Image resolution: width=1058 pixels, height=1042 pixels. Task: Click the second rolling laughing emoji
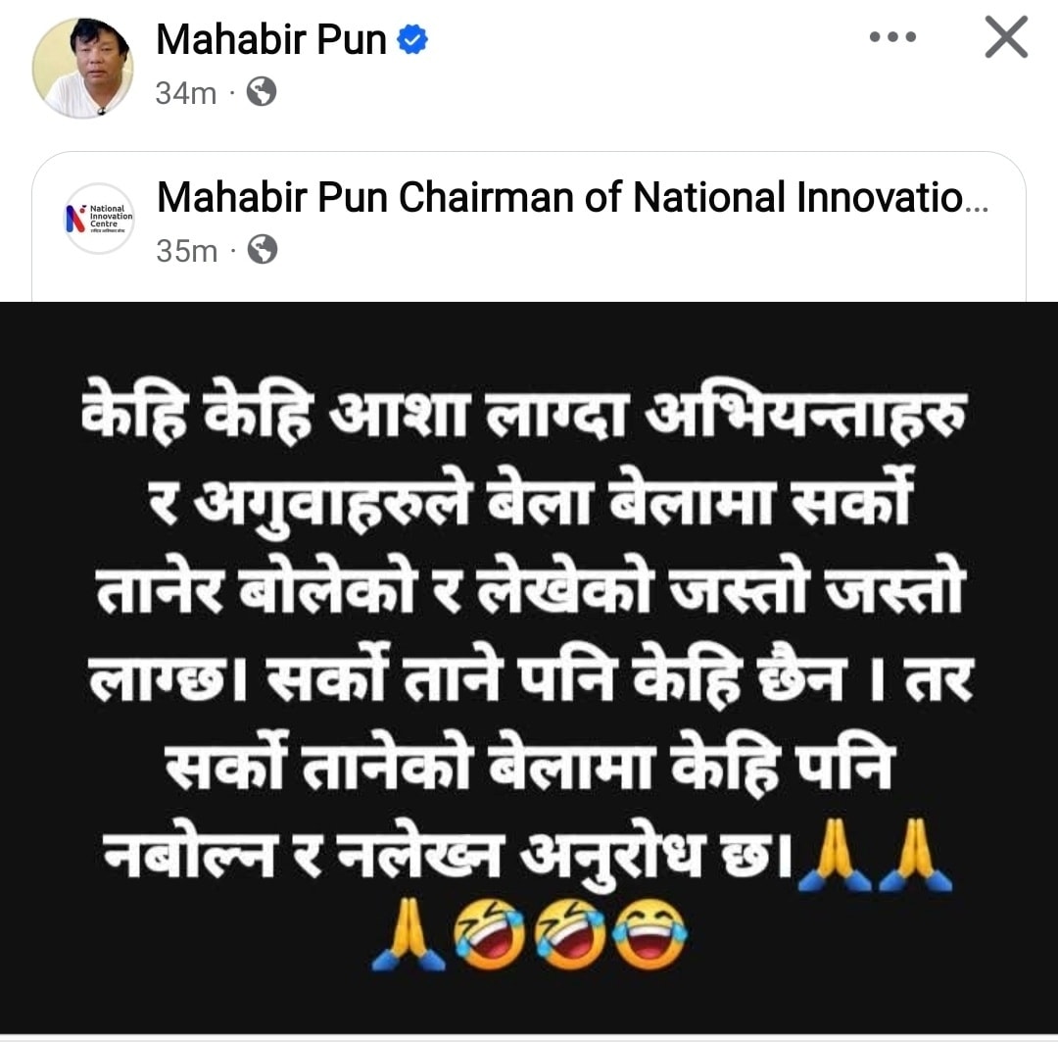(570, 934)
